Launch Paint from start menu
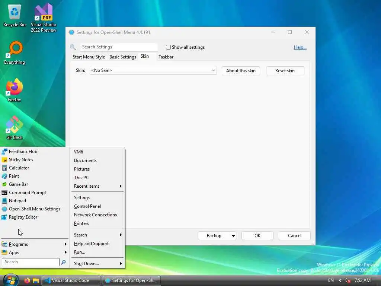 pos(35,176)
